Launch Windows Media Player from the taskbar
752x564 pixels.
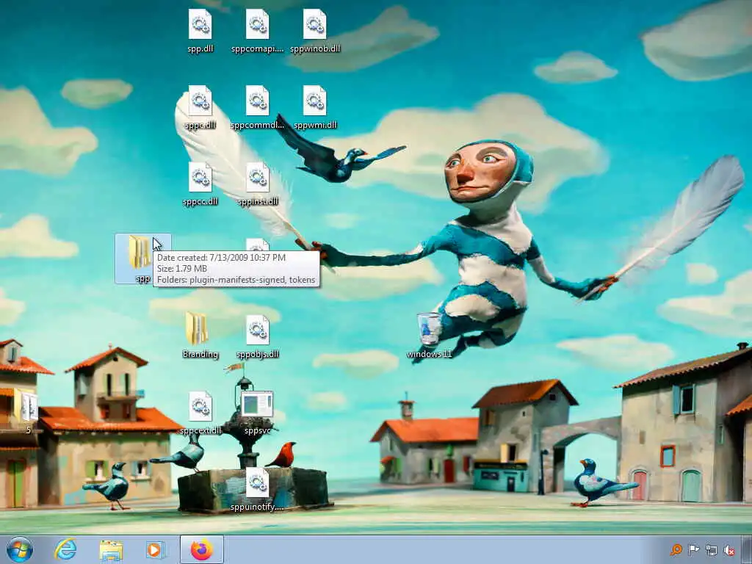point(155,549)
